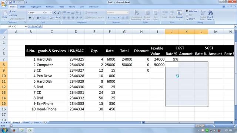Click the Help question mark icon
This screenshot has height=133, width=237.
(x=224, y=7)
